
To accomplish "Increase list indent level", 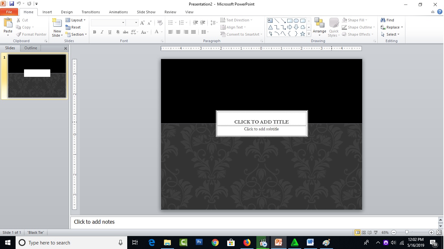I will coord(203,23).
